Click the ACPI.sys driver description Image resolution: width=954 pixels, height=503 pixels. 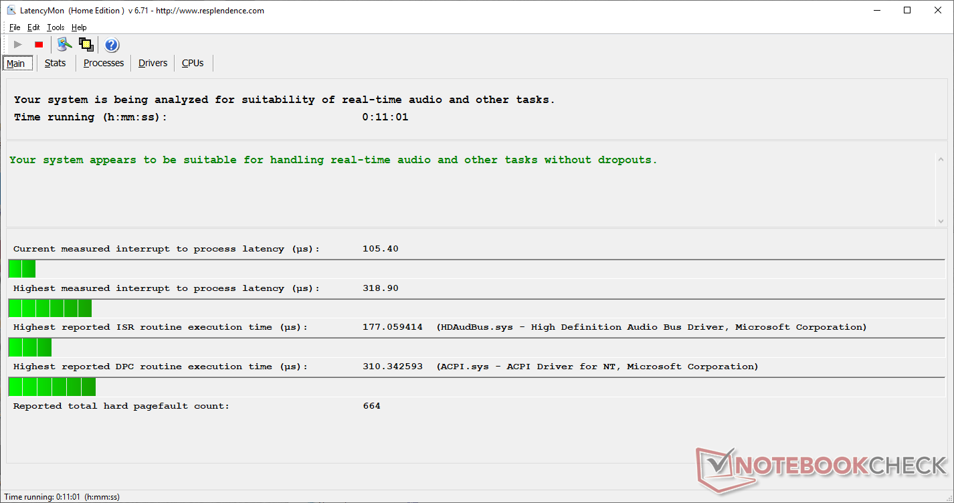pos(597,367)
